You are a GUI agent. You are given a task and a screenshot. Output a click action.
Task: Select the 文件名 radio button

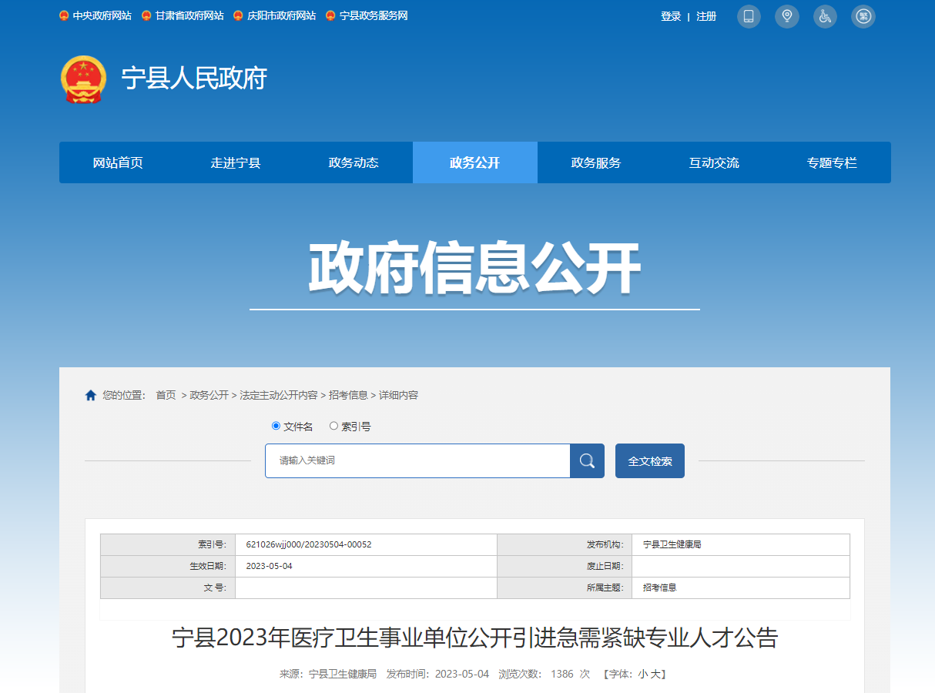[276, 426]
